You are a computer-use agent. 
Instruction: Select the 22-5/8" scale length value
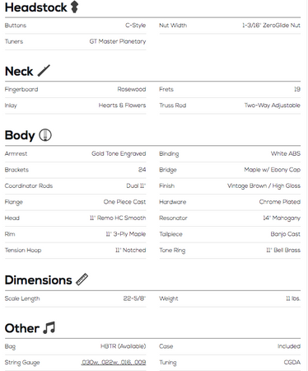(x=134, y=298)
